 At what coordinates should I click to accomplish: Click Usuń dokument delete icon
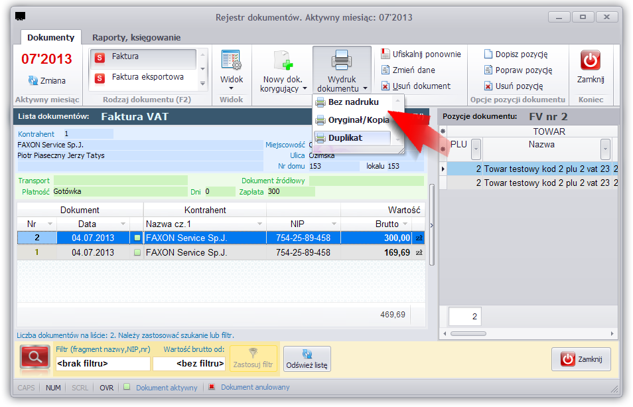386,86
